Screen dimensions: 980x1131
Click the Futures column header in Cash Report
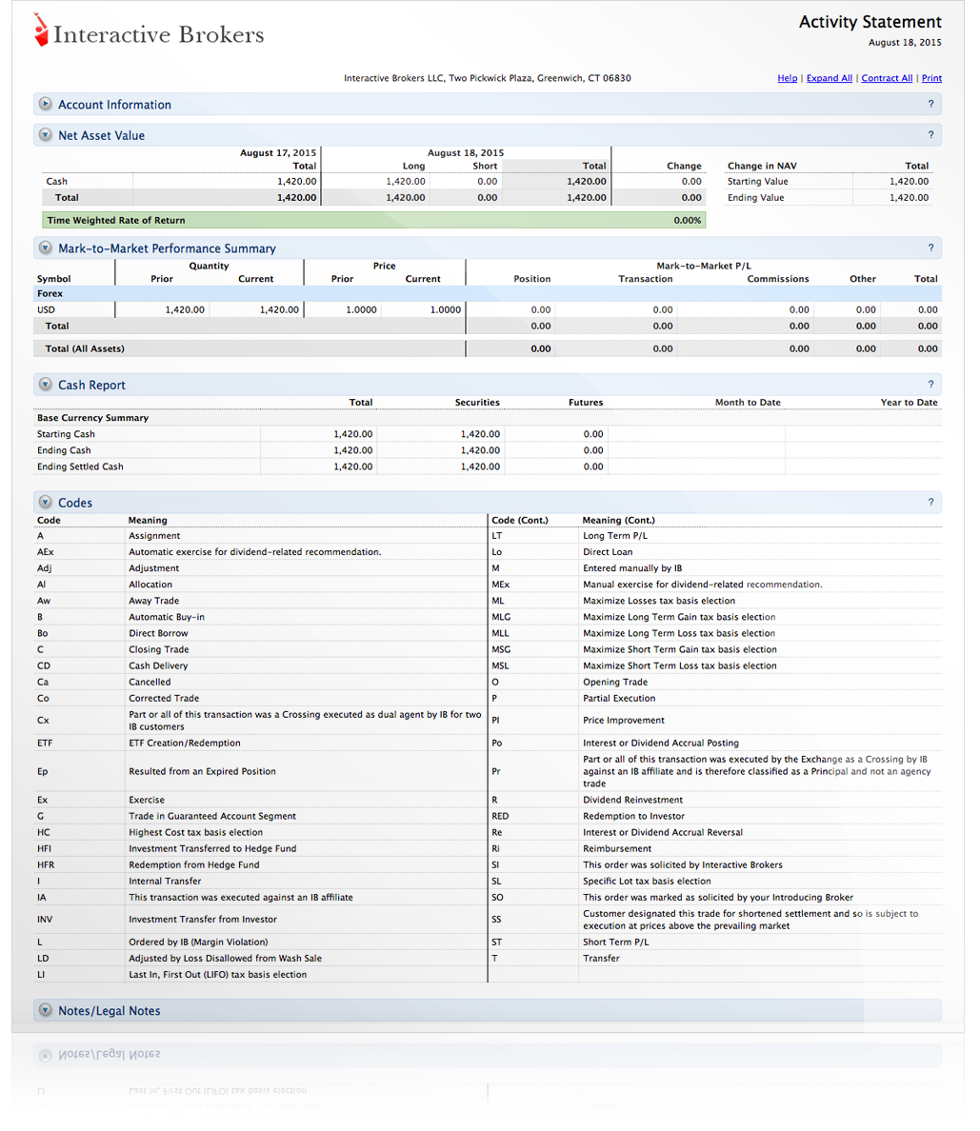click(x=586, y=403)
